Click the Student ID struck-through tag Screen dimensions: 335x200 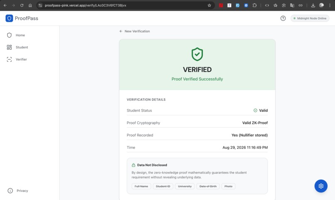(x=163, y=186)
